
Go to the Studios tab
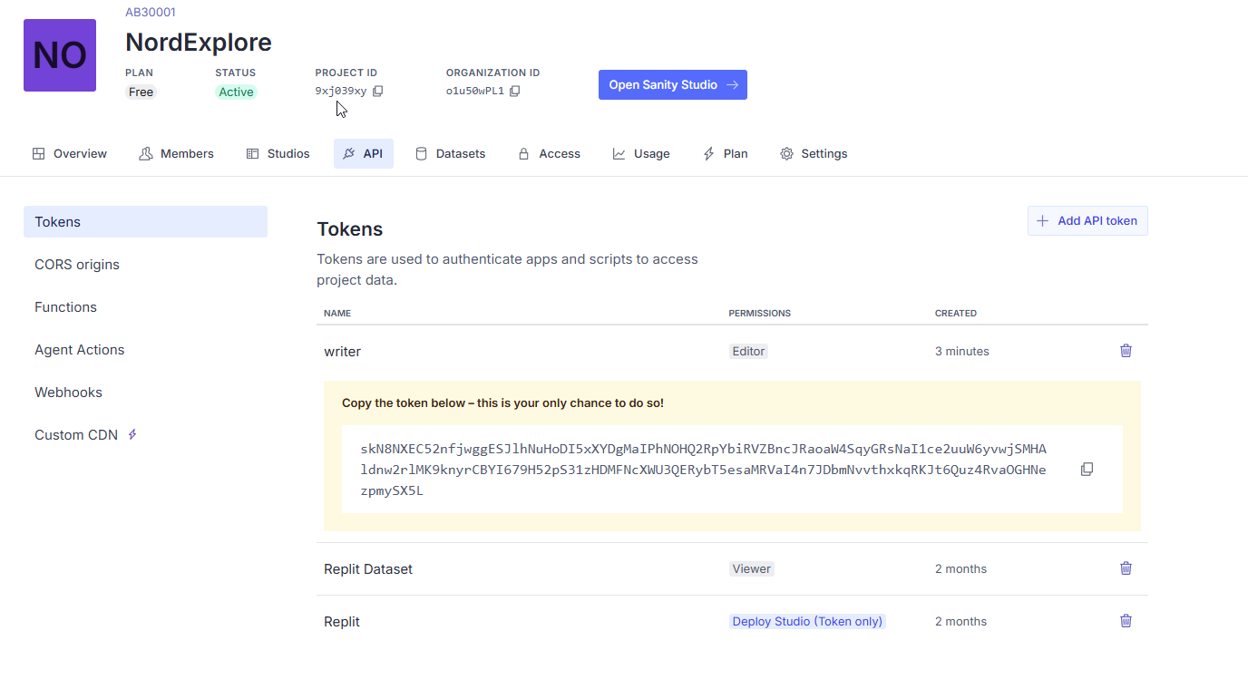(278, 154)
